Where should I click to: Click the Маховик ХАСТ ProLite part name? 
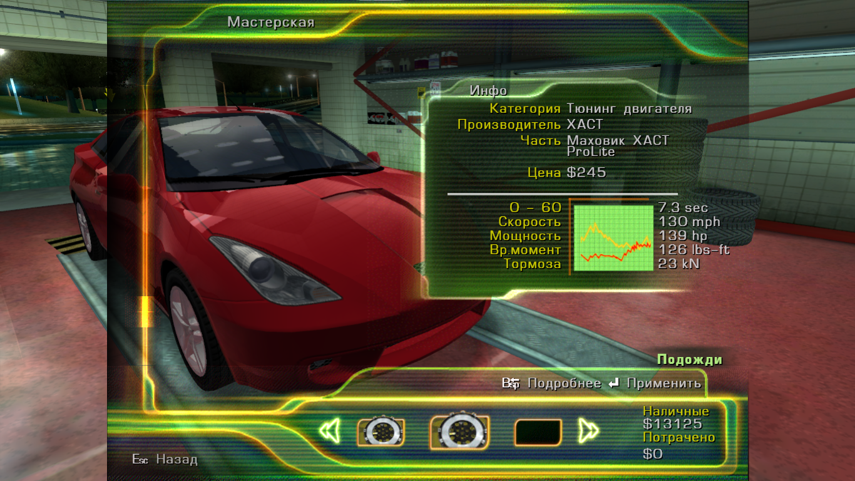tap(618, 146)
